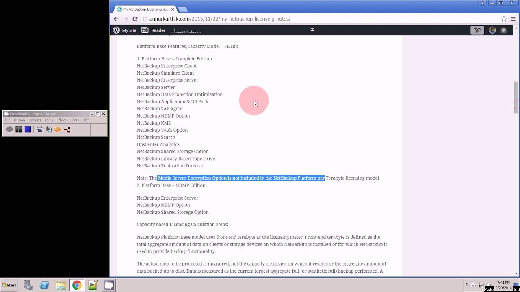Click 'NetBackup Data Protection Optimization' line
This screenshot has height=292, width=520.
pyautogui.click(x=180, y=94)
